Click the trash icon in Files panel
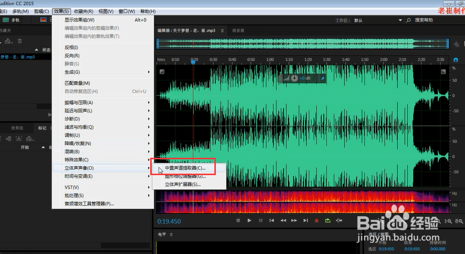Viewport: 465px width, 254px height. point(20,41)
